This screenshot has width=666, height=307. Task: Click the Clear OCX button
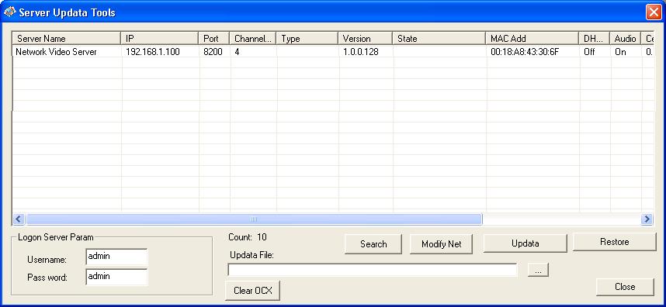253,291
